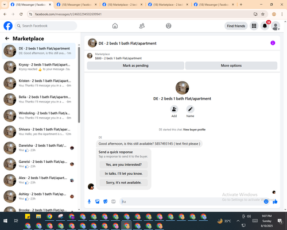Open Shivara conversation in the list

click(x=38, y=132)
